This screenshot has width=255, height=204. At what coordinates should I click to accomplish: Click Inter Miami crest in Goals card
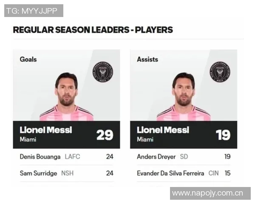click(103, 72)
